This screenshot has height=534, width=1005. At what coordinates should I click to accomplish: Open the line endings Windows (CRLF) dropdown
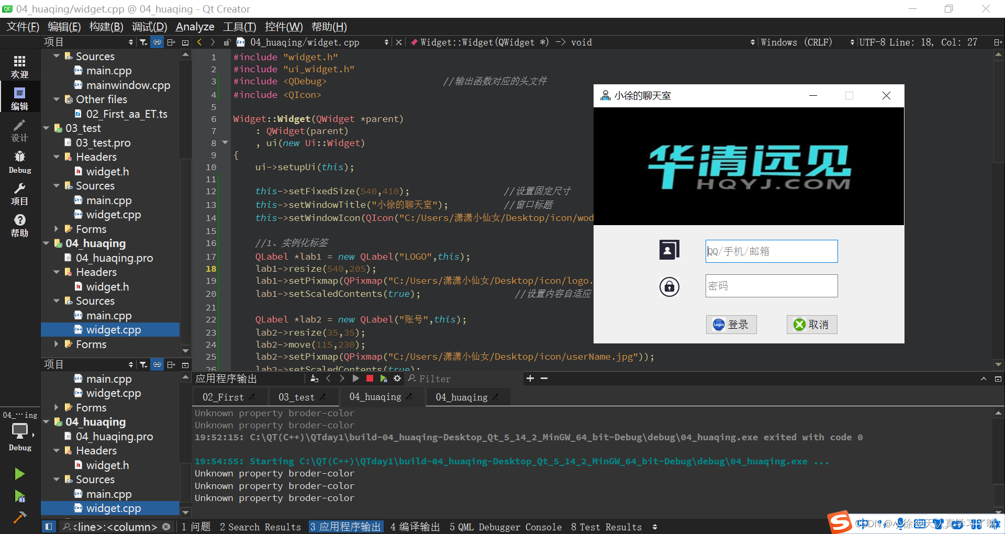pos(807,42)
